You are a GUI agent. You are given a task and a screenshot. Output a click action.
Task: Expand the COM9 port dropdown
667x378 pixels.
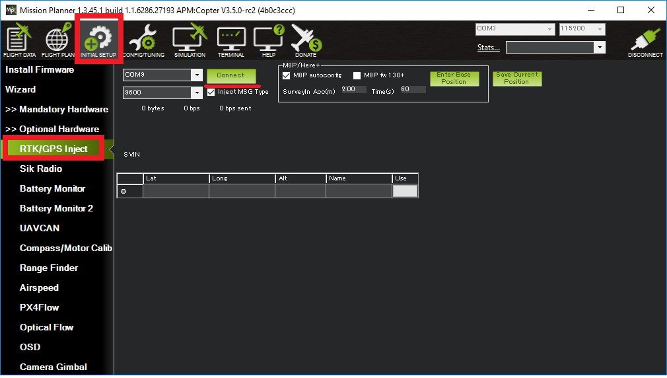point(196,75)
